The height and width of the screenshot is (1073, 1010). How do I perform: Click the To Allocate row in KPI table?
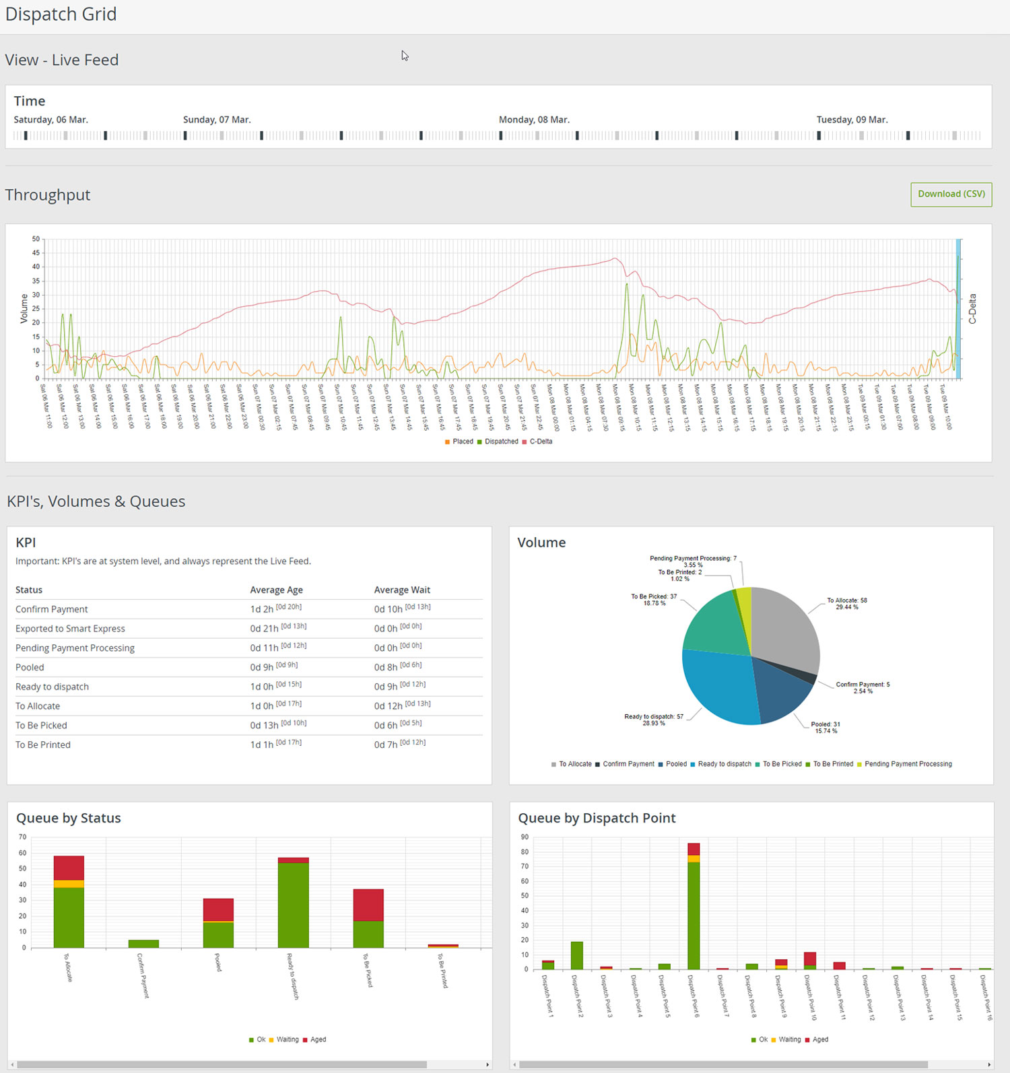point(249,706)
